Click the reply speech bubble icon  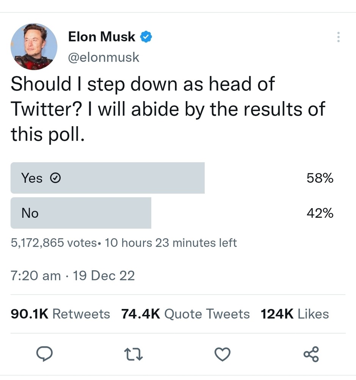(44, 354)
